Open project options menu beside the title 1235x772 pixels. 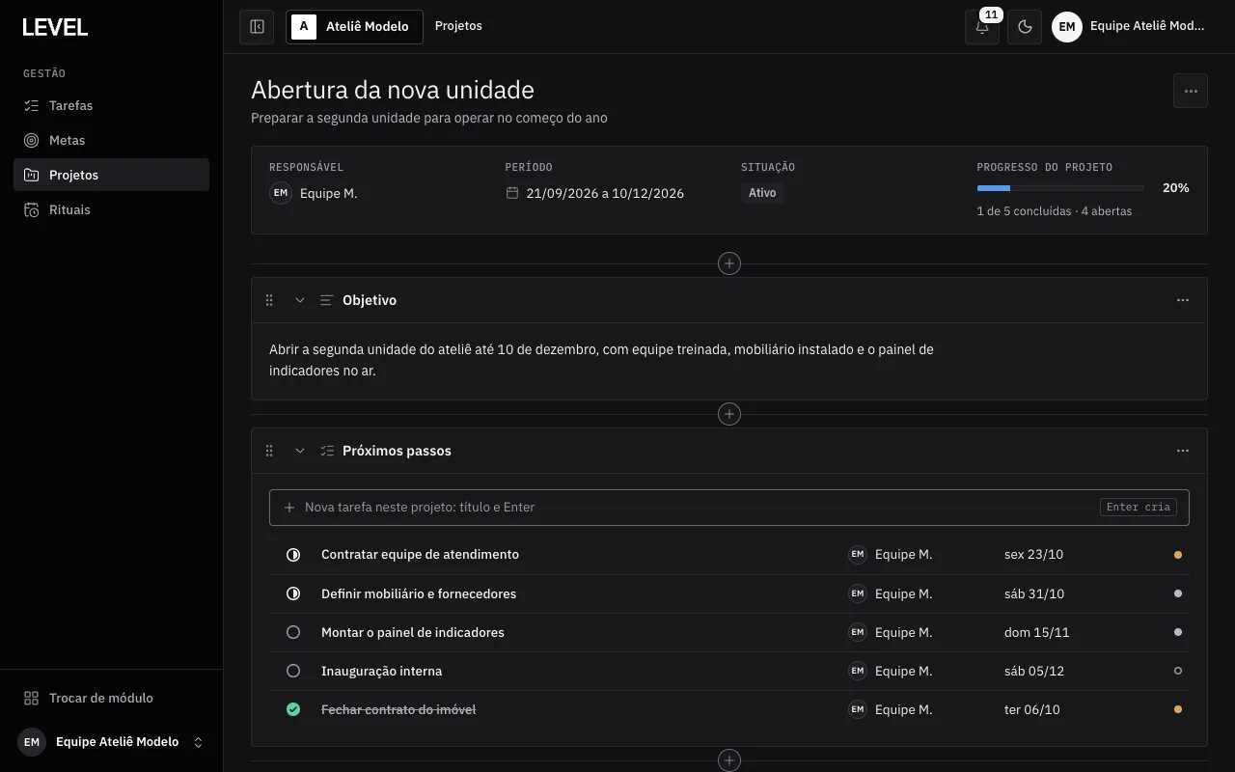[1191, 91]
